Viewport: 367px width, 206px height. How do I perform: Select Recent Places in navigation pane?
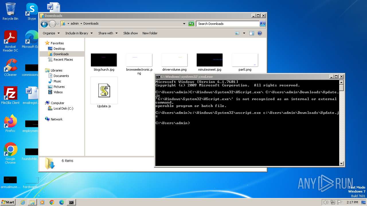tap(63, 60)
